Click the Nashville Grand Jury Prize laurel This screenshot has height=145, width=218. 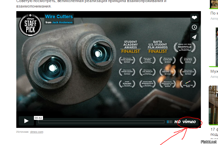(x=185, y=47)
